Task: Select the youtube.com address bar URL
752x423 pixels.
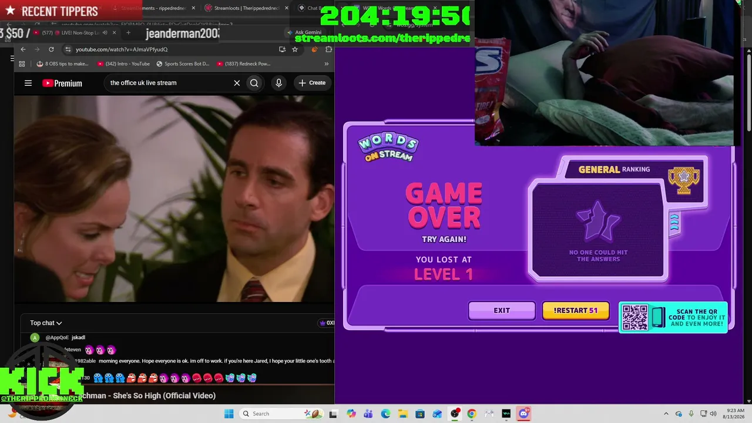Action: 122,49
